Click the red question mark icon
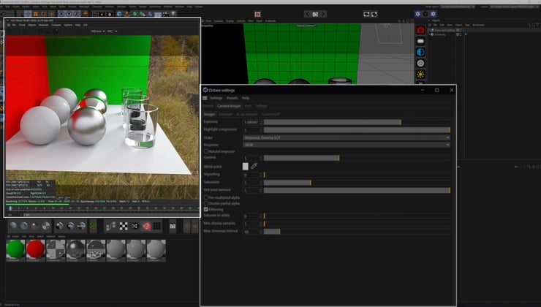Image resolution: width=541 pixels, height=307 pixels. pyautogui.click(x=147, y=226)
